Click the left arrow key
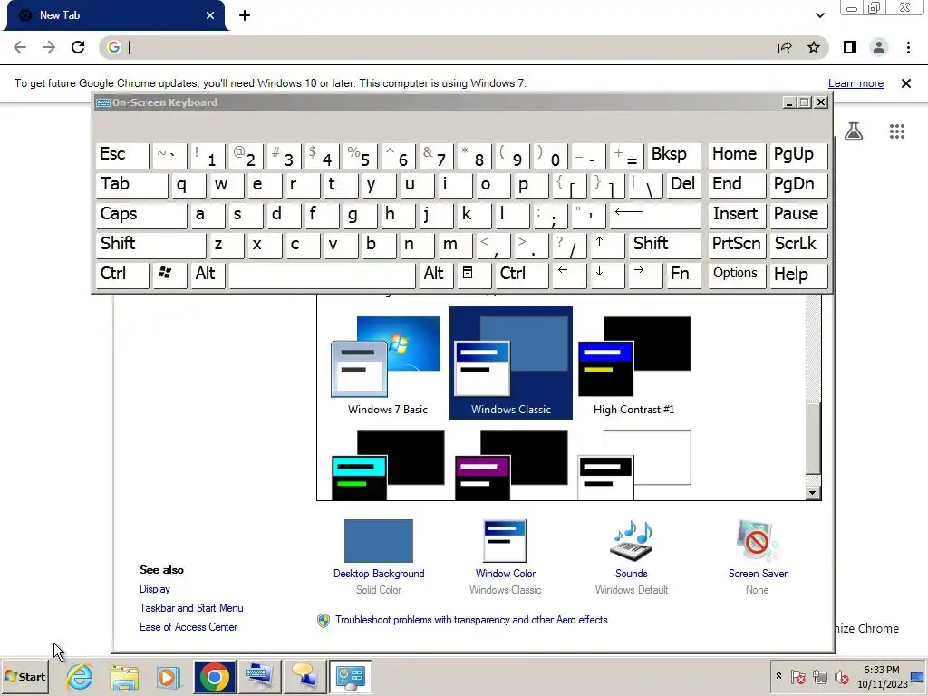This screenshot has width=928, height=696. click(569, 275)
